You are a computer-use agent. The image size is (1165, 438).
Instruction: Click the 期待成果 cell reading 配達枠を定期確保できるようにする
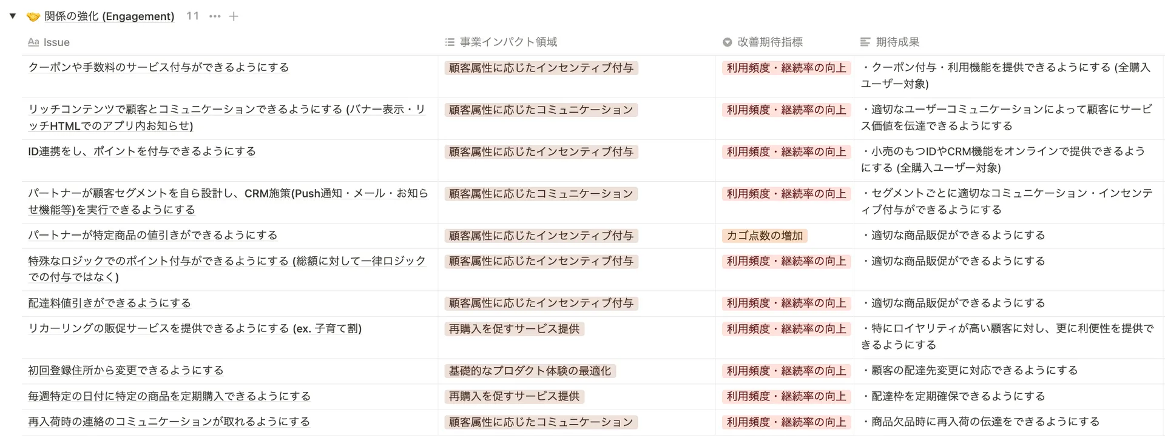pos(957,396)
